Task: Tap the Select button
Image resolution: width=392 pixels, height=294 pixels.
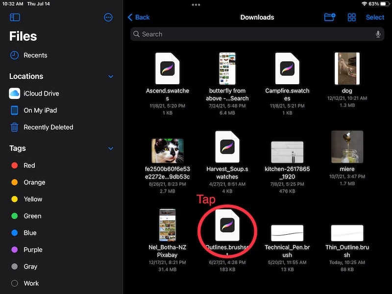Action: coord(375,17)
